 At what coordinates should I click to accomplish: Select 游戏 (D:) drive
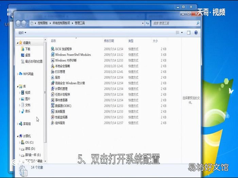(x=28, y=149)
